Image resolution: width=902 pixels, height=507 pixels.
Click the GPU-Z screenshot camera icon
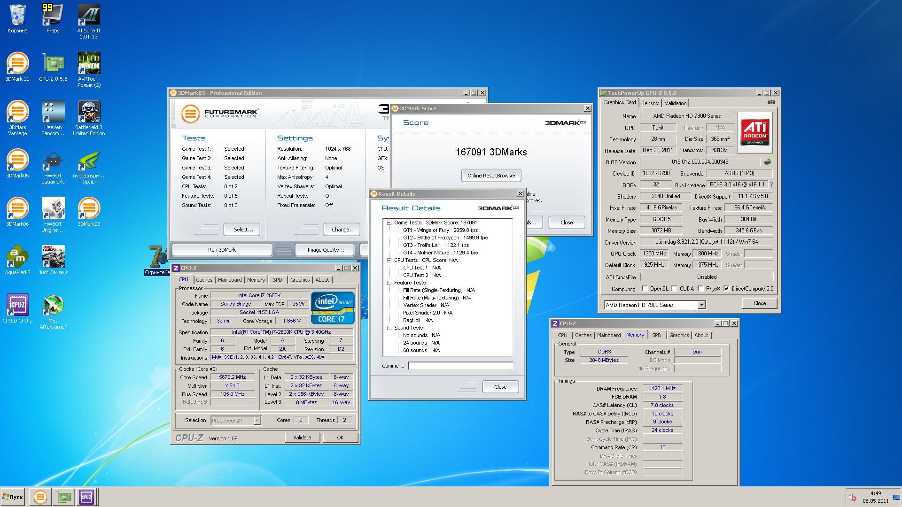pos(771,102)
